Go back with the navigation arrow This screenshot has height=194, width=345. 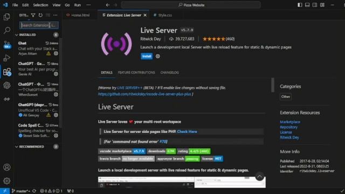click(108, 5)
